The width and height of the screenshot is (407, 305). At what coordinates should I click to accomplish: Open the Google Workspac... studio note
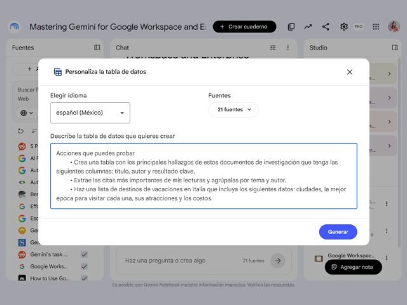351,255
